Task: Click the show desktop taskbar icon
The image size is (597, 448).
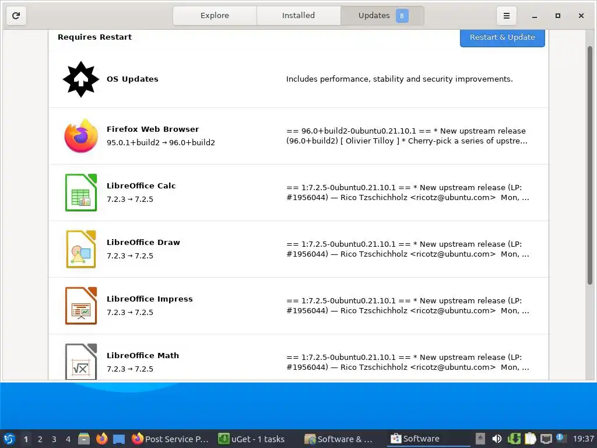Action: click(119, 439)
